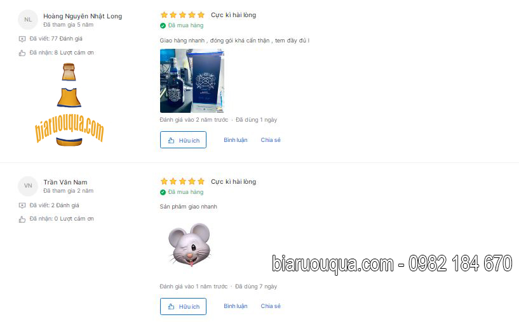Screen dimensions: 519x322
Task: Click Chia sẻ on the first review
Action: 271,140
